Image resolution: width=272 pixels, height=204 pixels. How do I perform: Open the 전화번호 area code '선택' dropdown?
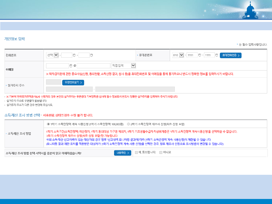(52, 55)
